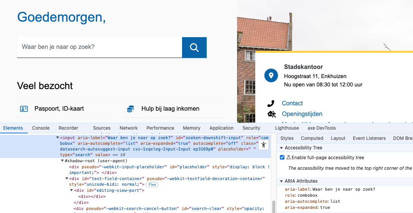Collapse the Accessibility Tree section
Screen dimensions: 413x213
coord(281,148)
